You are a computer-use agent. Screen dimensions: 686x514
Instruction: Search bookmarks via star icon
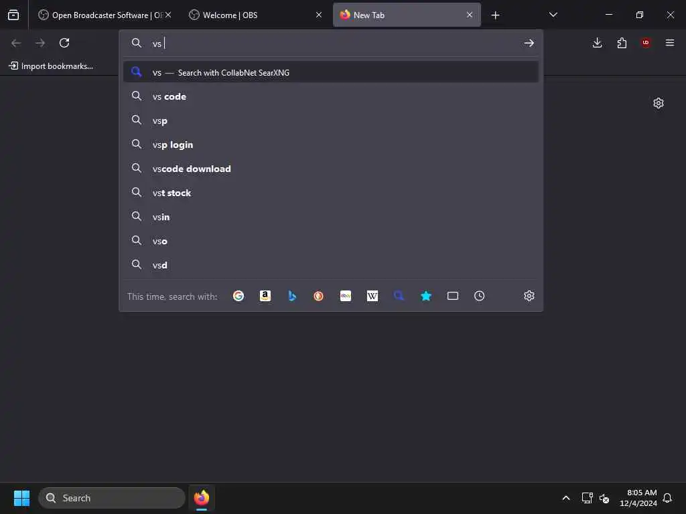click(x=425, y=296)
